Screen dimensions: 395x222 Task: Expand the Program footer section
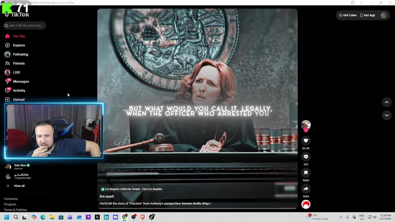[10, 204]
